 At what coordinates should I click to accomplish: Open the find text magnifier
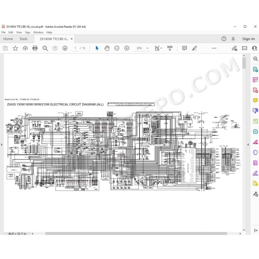[45, 48]
